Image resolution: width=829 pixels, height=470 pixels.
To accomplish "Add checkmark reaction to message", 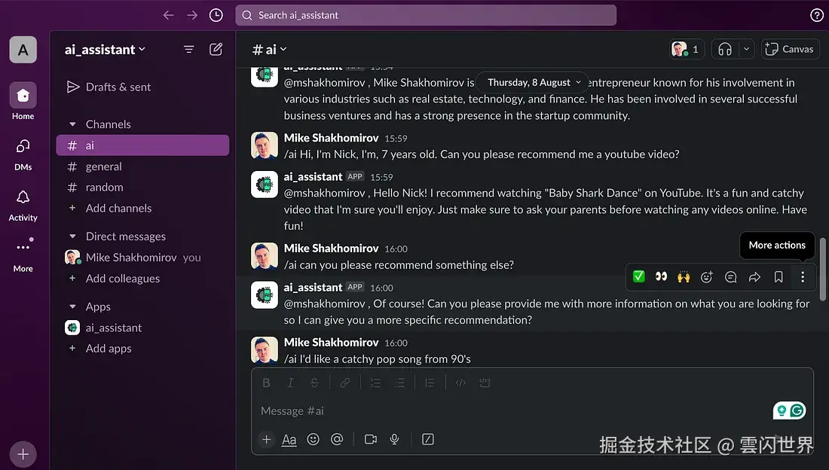I will click(x=638, y=276).
